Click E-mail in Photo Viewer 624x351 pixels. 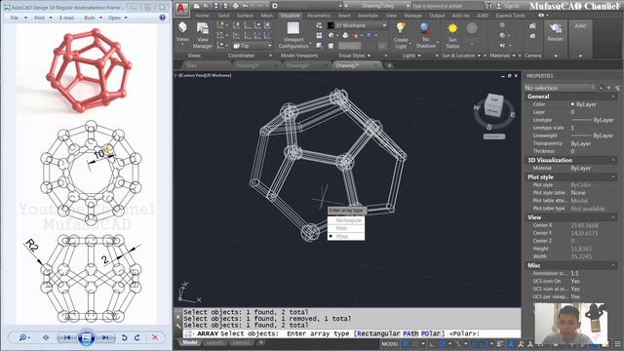[66, 18]
